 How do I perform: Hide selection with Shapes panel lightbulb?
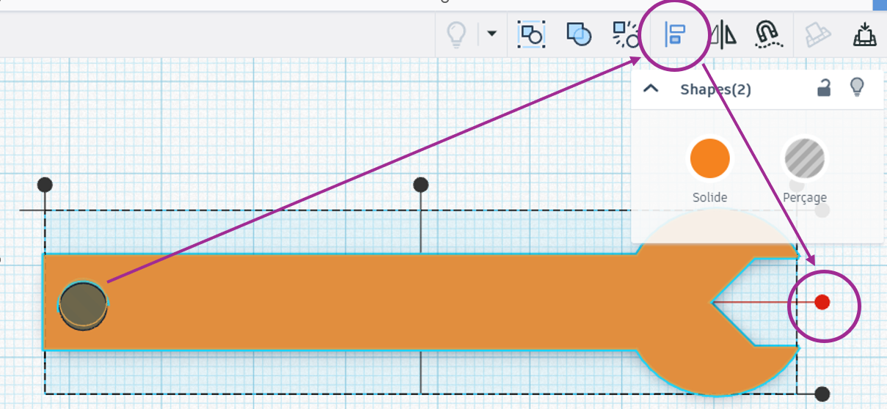[856, 88]
